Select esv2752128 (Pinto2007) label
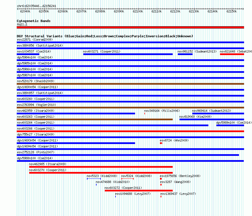This screenshot has width=252, height=216. pyautogui.click(x=36, y=152)
